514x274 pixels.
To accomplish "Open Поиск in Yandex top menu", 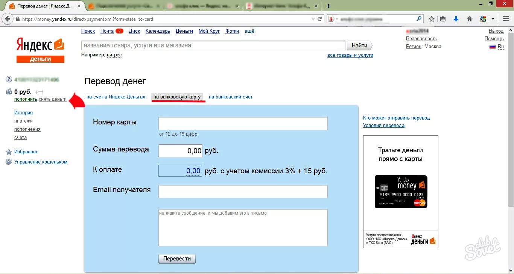I will (88, 31).
